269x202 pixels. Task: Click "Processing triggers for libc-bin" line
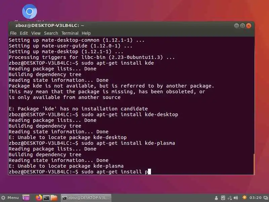(x=92, y=57)
